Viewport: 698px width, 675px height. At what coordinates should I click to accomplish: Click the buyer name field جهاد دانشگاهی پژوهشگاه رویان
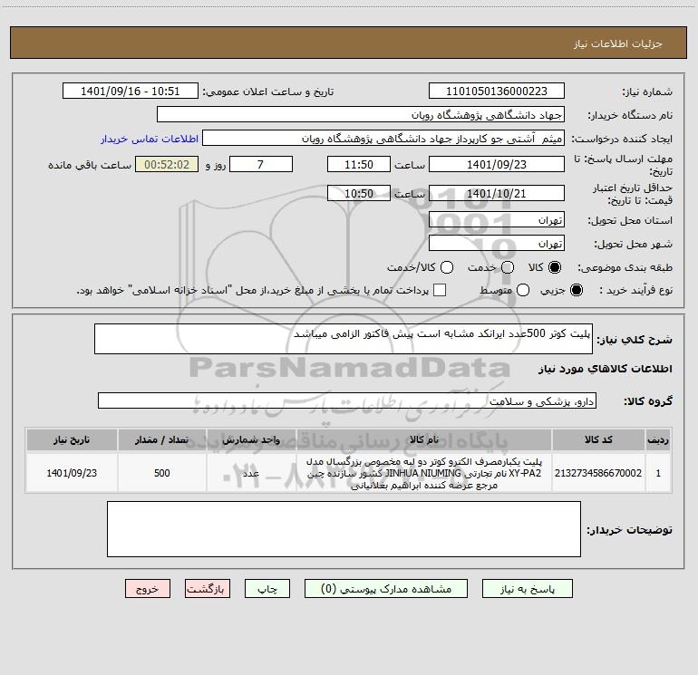coord(361,115)
